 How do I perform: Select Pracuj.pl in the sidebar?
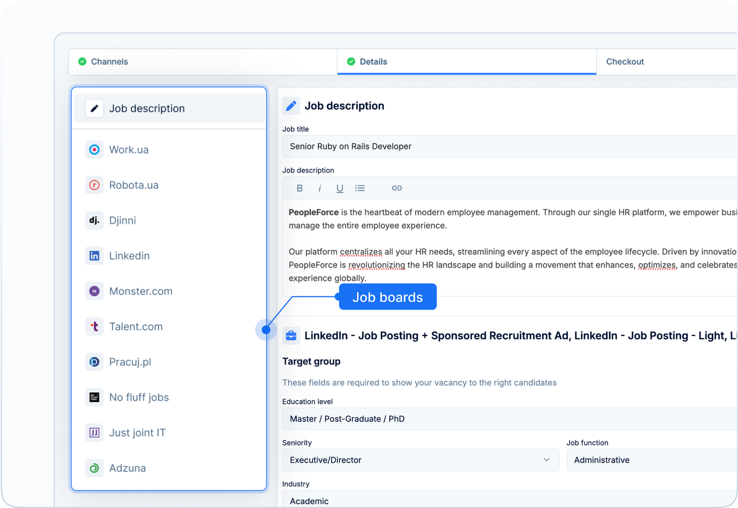pyautogui.click(x=169, y=362)
